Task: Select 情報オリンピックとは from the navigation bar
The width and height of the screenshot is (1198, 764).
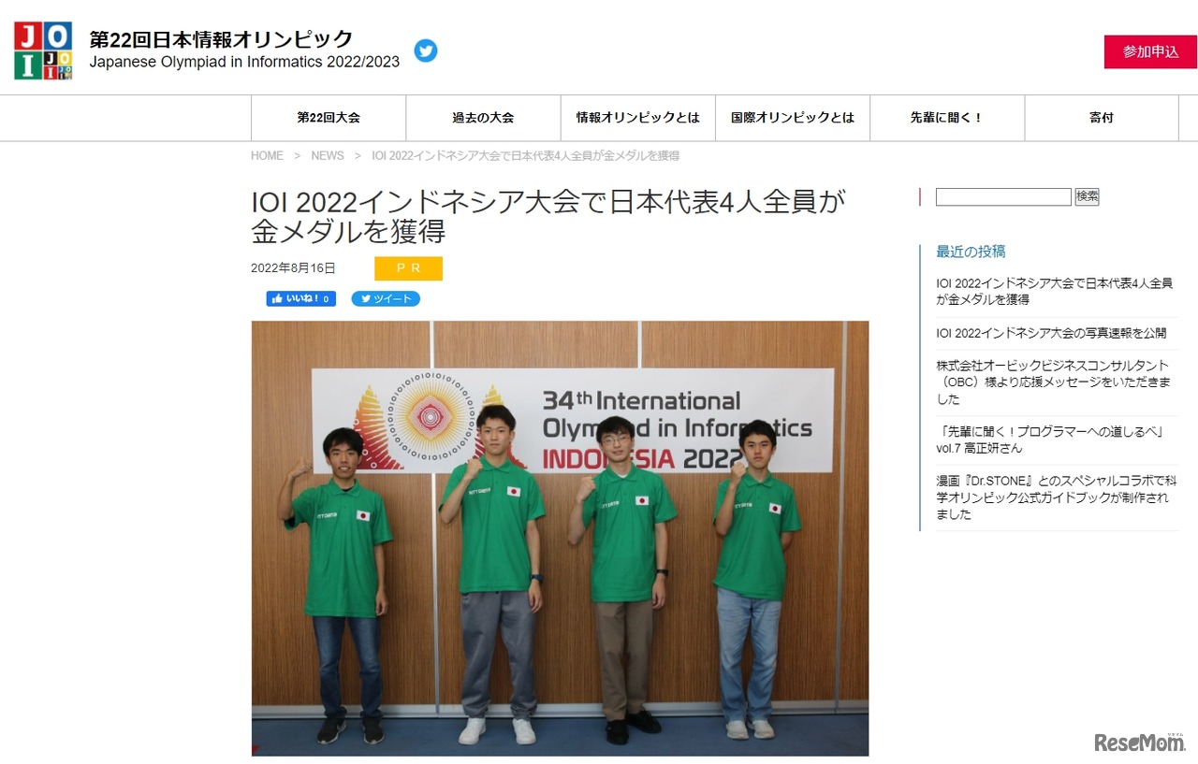Action: 636,118
